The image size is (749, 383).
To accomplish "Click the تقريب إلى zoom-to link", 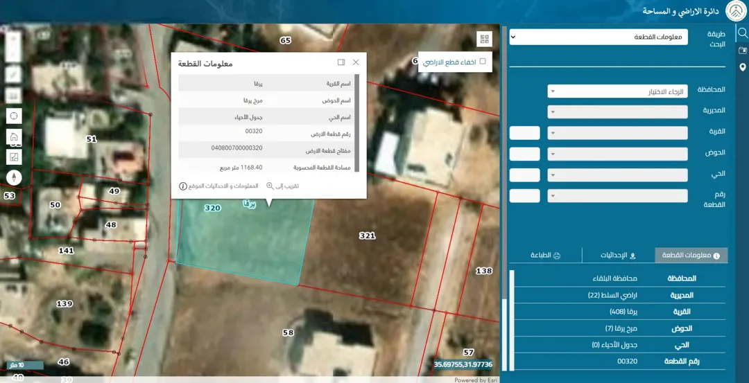I will [282, 186].
